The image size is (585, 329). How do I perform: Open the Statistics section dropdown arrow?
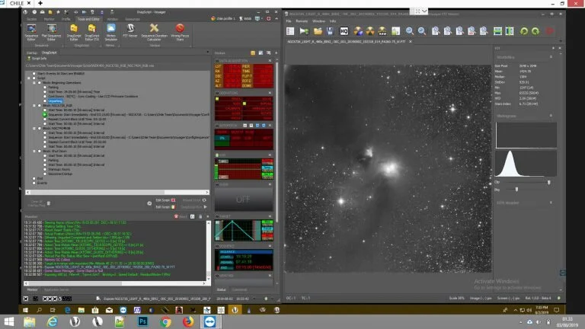551,57
